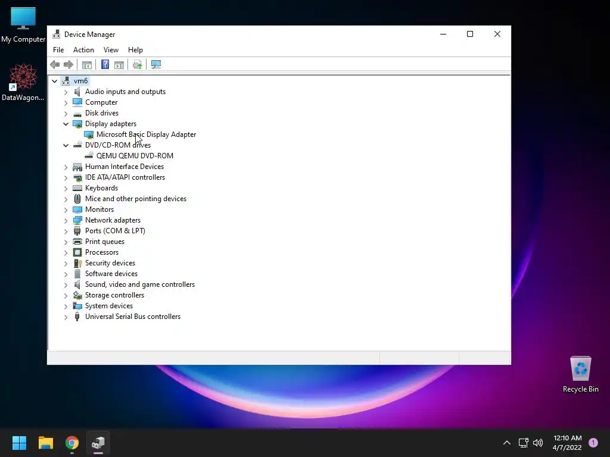Click the Software devices category icon
The width and height of the screenshot is (610, 457).
tap(77, 274)
